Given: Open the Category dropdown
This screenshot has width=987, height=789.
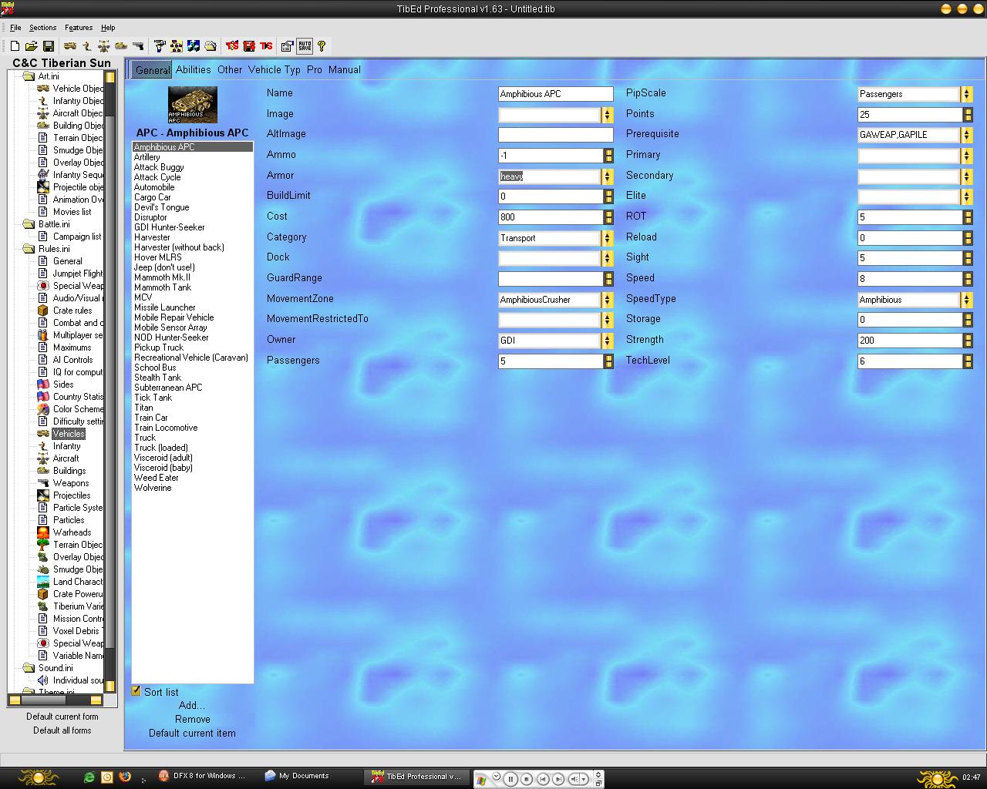Looking at the screenshot, I should [608, 238].
